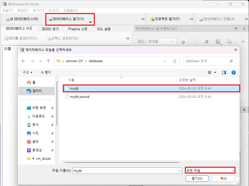This screenshot has width=249, height=186.
Task: Click the Attach Database (데이터베이스 연결) toolbar item
Action: 217,19
